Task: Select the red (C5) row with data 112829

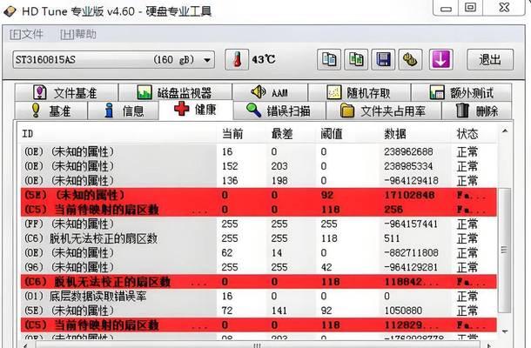Action: click(x=259, y=325)
